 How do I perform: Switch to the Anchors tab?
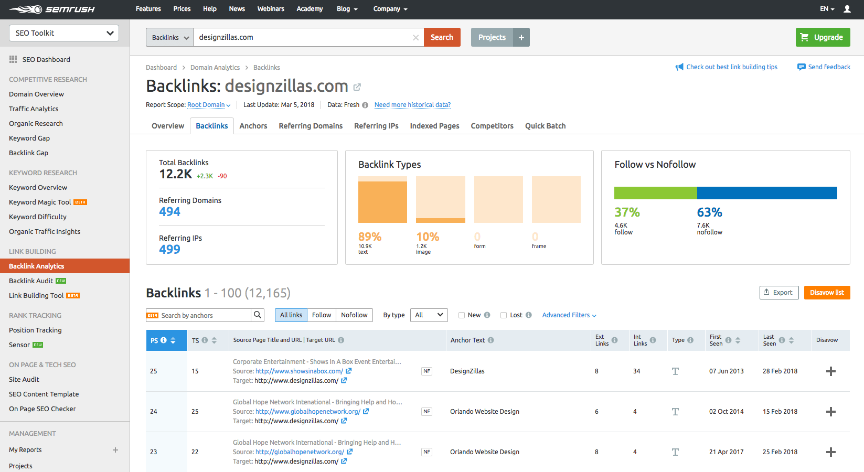click(253, 126)
